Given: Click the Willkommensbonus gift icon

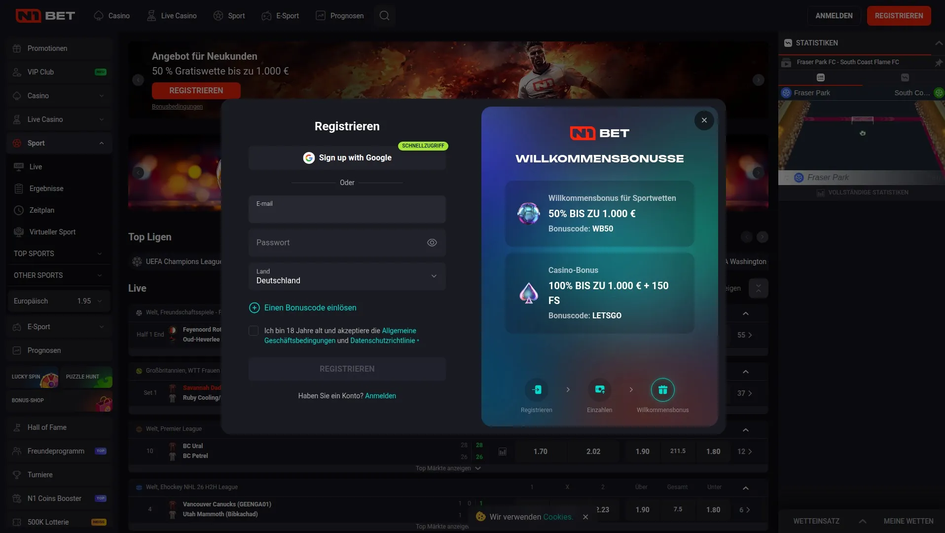Looking at the screenshot, I should [663, 390].
